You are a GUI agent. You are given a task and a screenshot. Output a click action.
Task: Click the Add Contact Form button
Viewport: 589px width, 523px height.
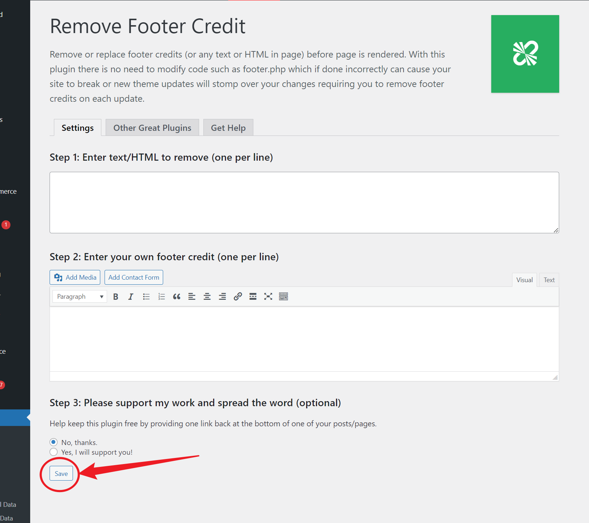click(x=134, y=277)
